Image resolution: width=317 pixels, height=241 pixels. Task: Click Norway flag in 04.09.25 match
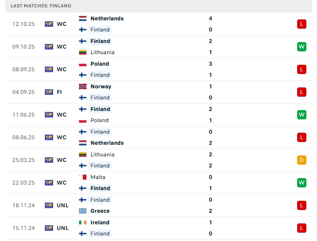coord(83,87)
